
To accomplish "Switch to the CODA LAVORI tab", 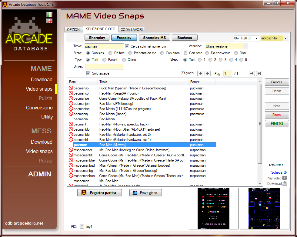I will [132, 30].
